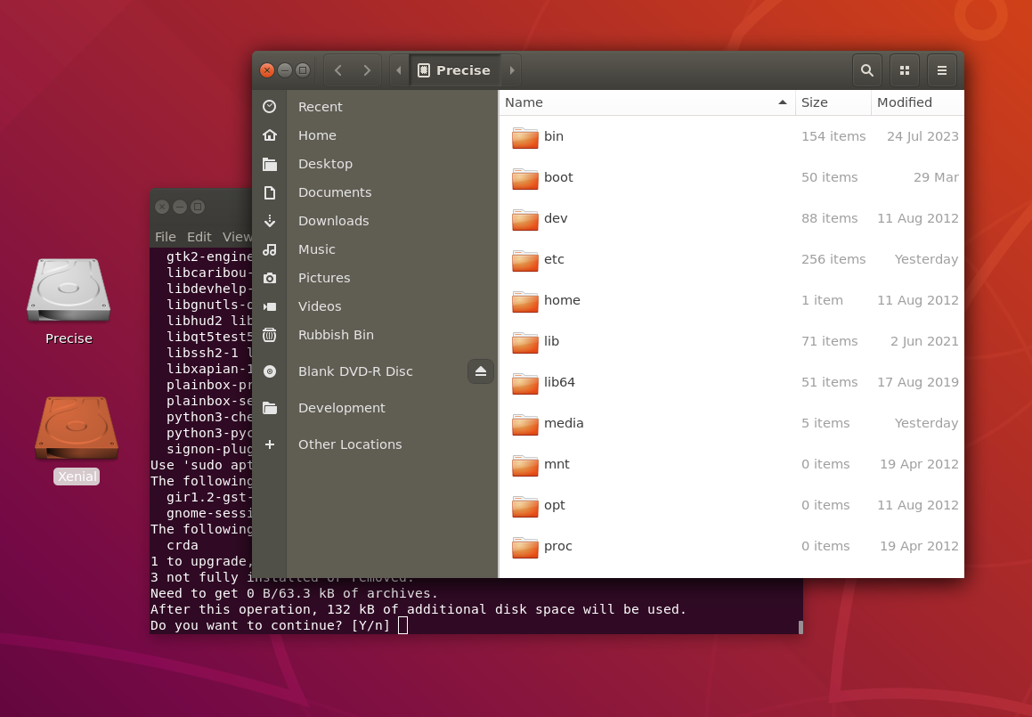Select Downloads in the sidebar
This screenshot has height=717, width=1032.
pyautogui.click(x=333, y=221)
